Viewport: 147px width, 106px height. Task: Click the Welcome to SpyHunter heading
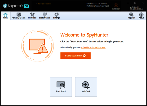coord(84,35)
